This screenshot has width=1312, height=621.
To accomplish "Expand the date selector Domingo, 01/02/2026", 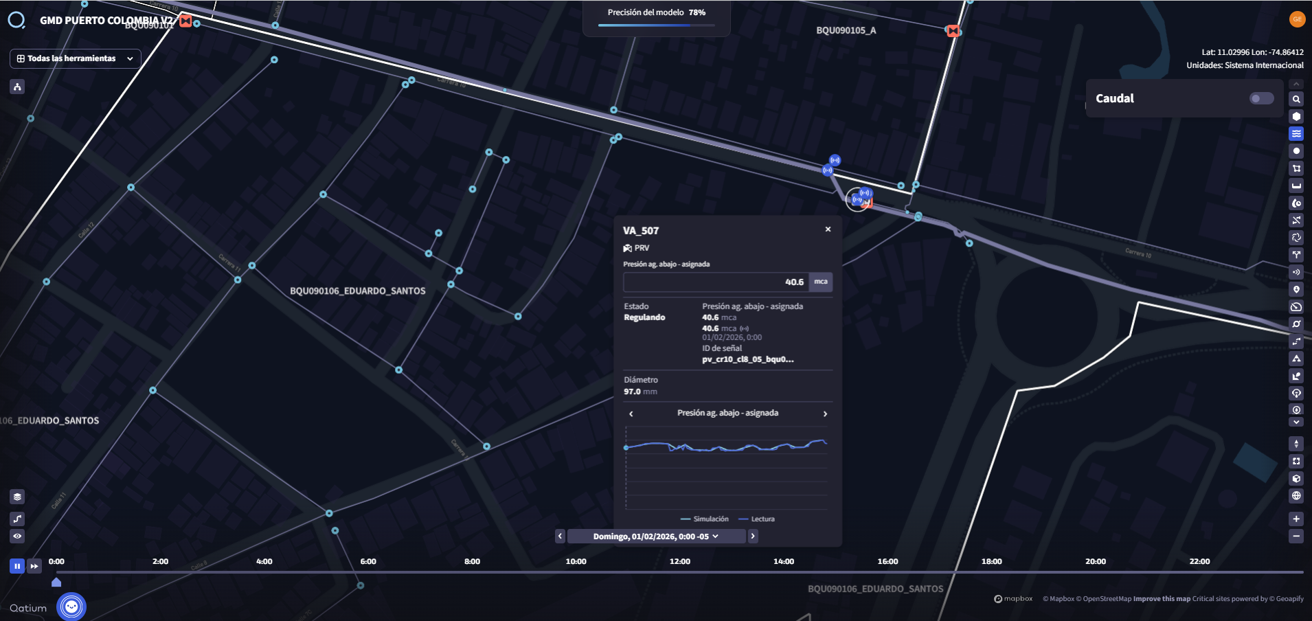I will (655, 537).
